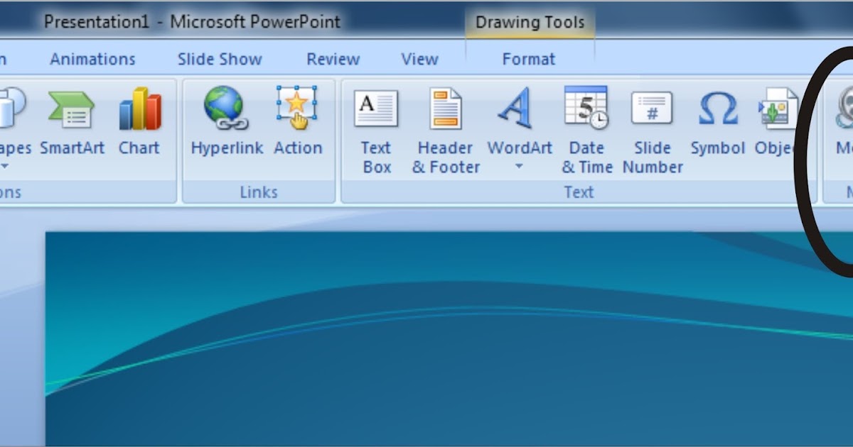The image size is (853, 447).
Task: Insert an Object
Action: click(778, 121)
